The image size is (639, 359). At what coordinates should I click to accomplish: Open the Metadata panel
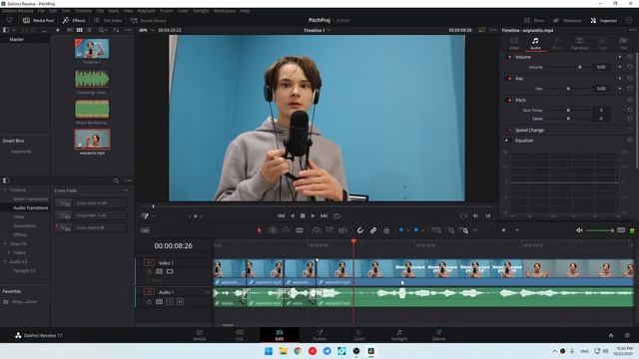pos(568,20)
